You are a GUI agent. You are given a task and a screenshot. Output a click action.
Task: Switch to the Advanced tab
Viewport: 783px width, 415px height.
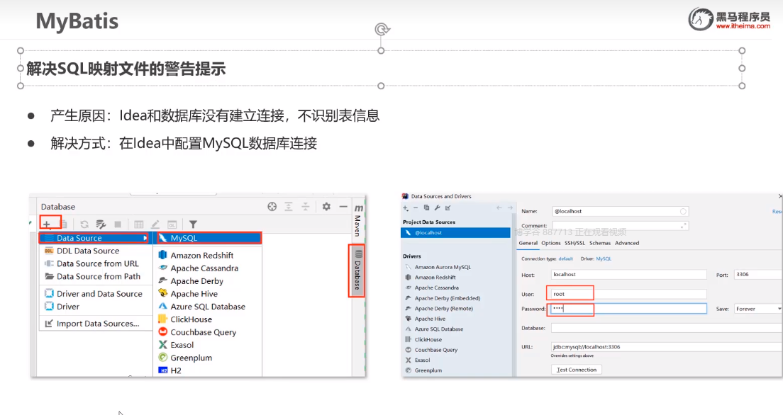(627, 244)
